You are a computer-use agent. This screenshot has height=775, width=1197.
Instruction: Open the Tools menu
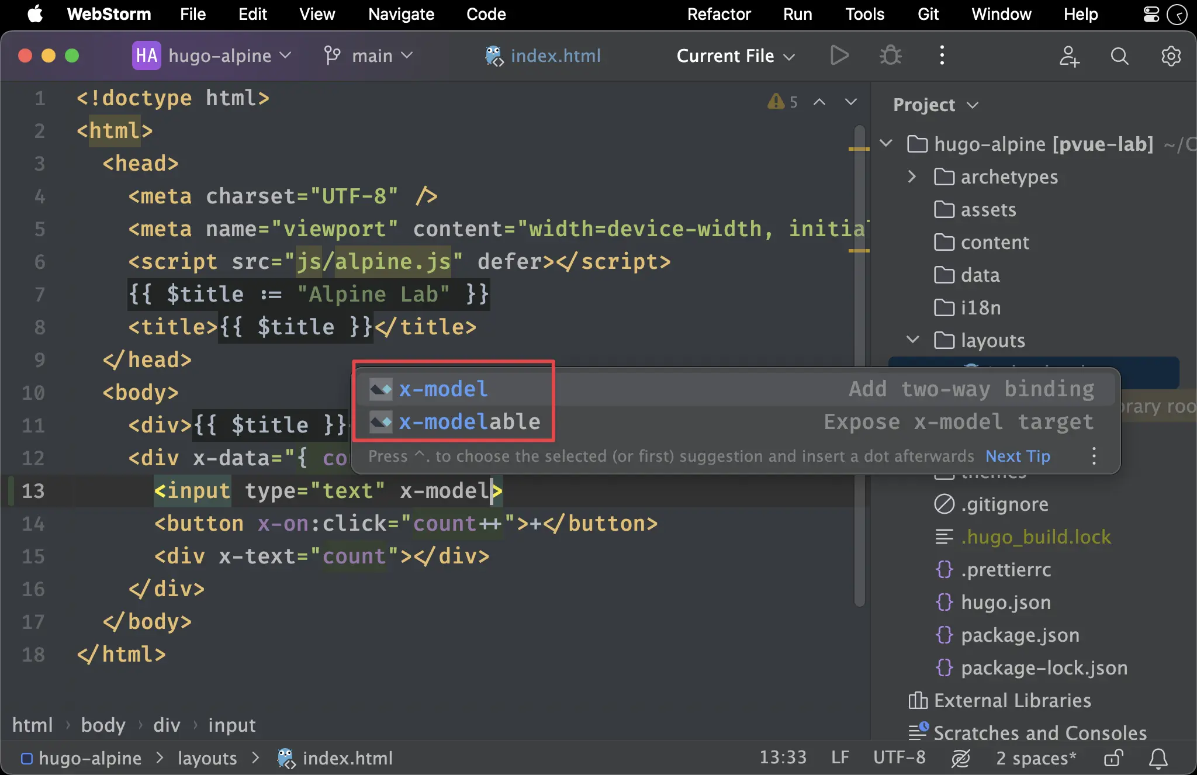point(864,14)
